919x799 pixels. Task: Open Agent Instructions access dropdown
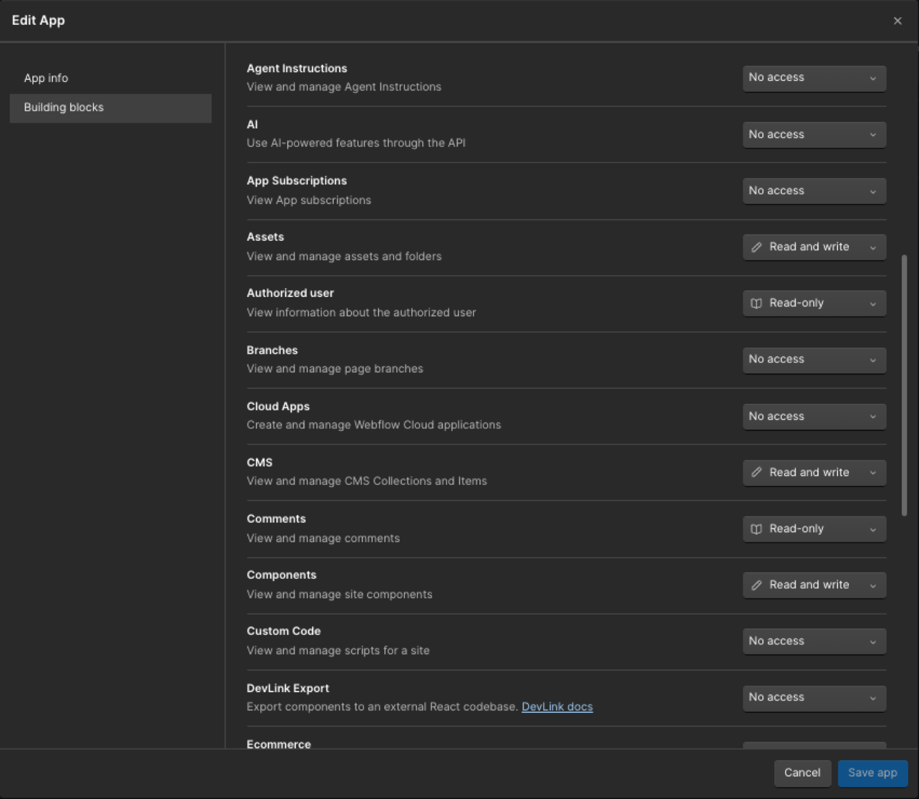(x=814, y=78)
